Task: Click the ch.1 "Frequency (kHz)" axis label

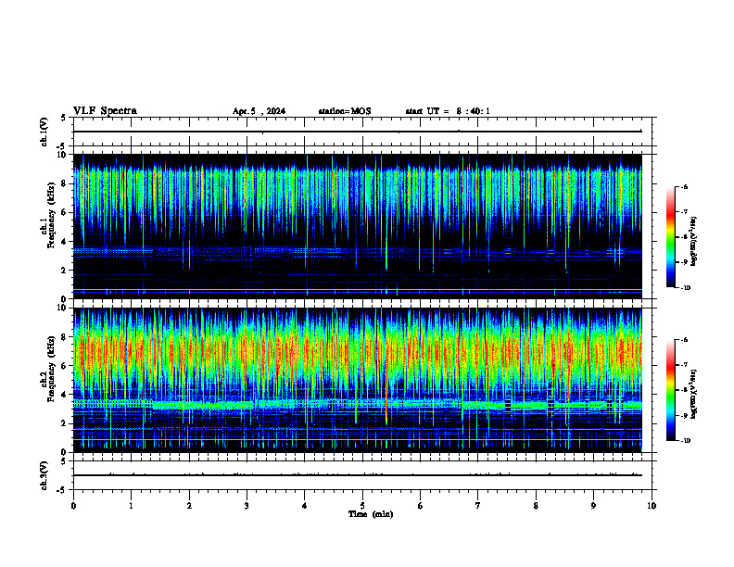Action: [52, 214]
